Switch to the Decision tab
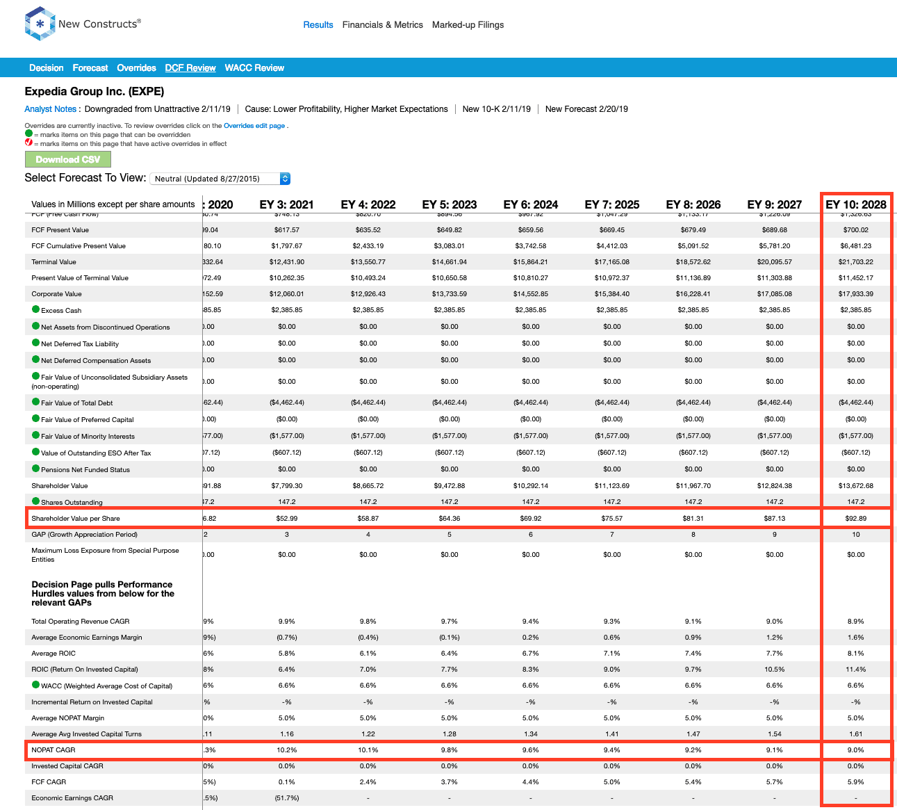This screenshot has height=810, width=897. 47,67
